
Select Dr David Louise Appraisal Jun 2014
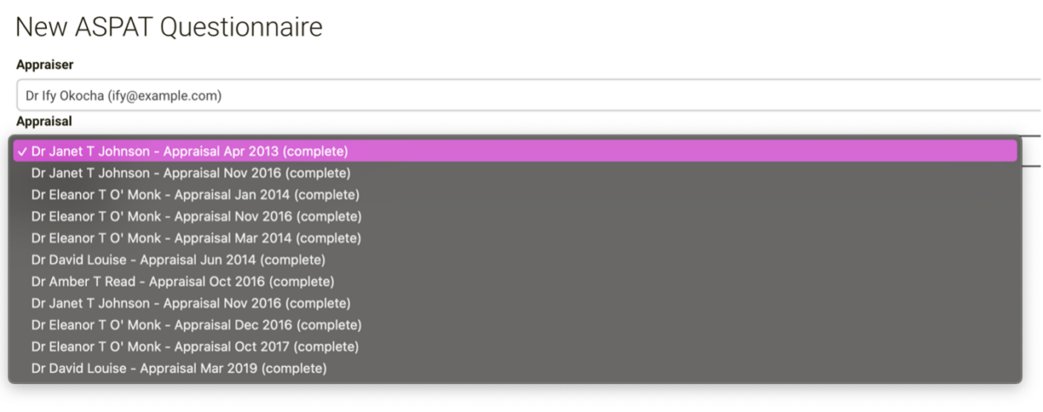pos(178,260)
